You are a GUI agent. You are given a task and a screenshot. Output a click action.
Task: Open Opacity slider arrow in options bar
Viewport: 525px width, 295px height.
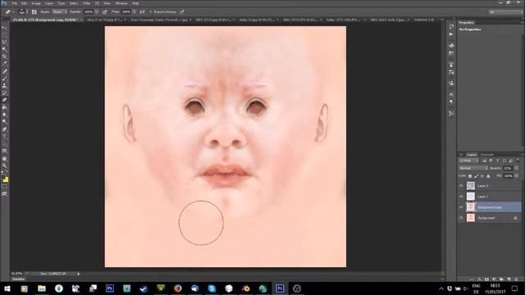[x=97, y=11]
